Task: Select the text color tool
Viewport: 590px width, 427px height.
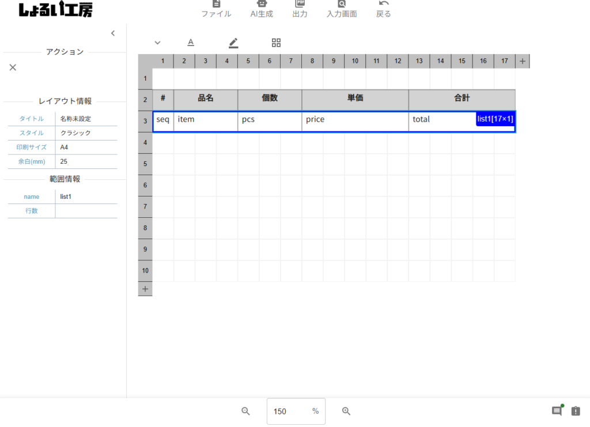Action: click(191, 43)
